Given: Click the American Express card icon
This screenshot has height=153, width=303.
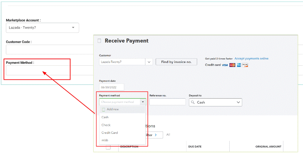Looking at the screenshot, I should pos(239,65).
